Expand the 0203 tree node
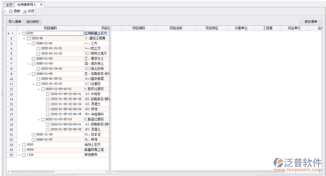Viewport: 326px width, 176px height. (x=19, y=145)
